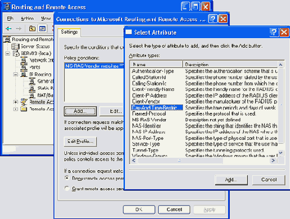This screenshot has height=219, width=290.
Task: Click Add button in Select Attribute dialog
Action: [231, 180]
